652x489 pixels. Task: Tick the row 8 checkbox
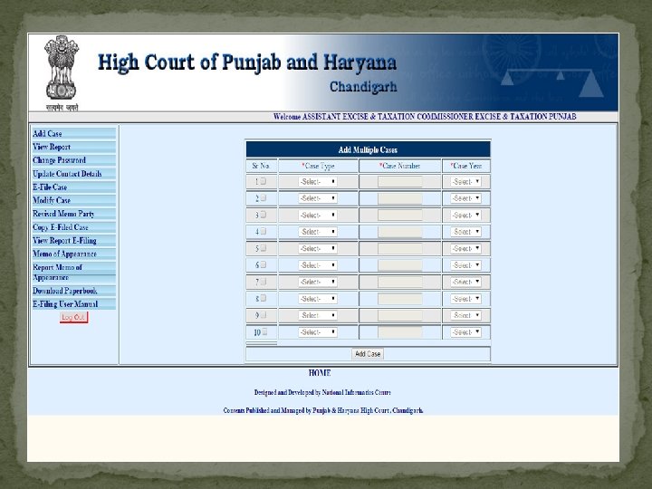click(264, 298)
